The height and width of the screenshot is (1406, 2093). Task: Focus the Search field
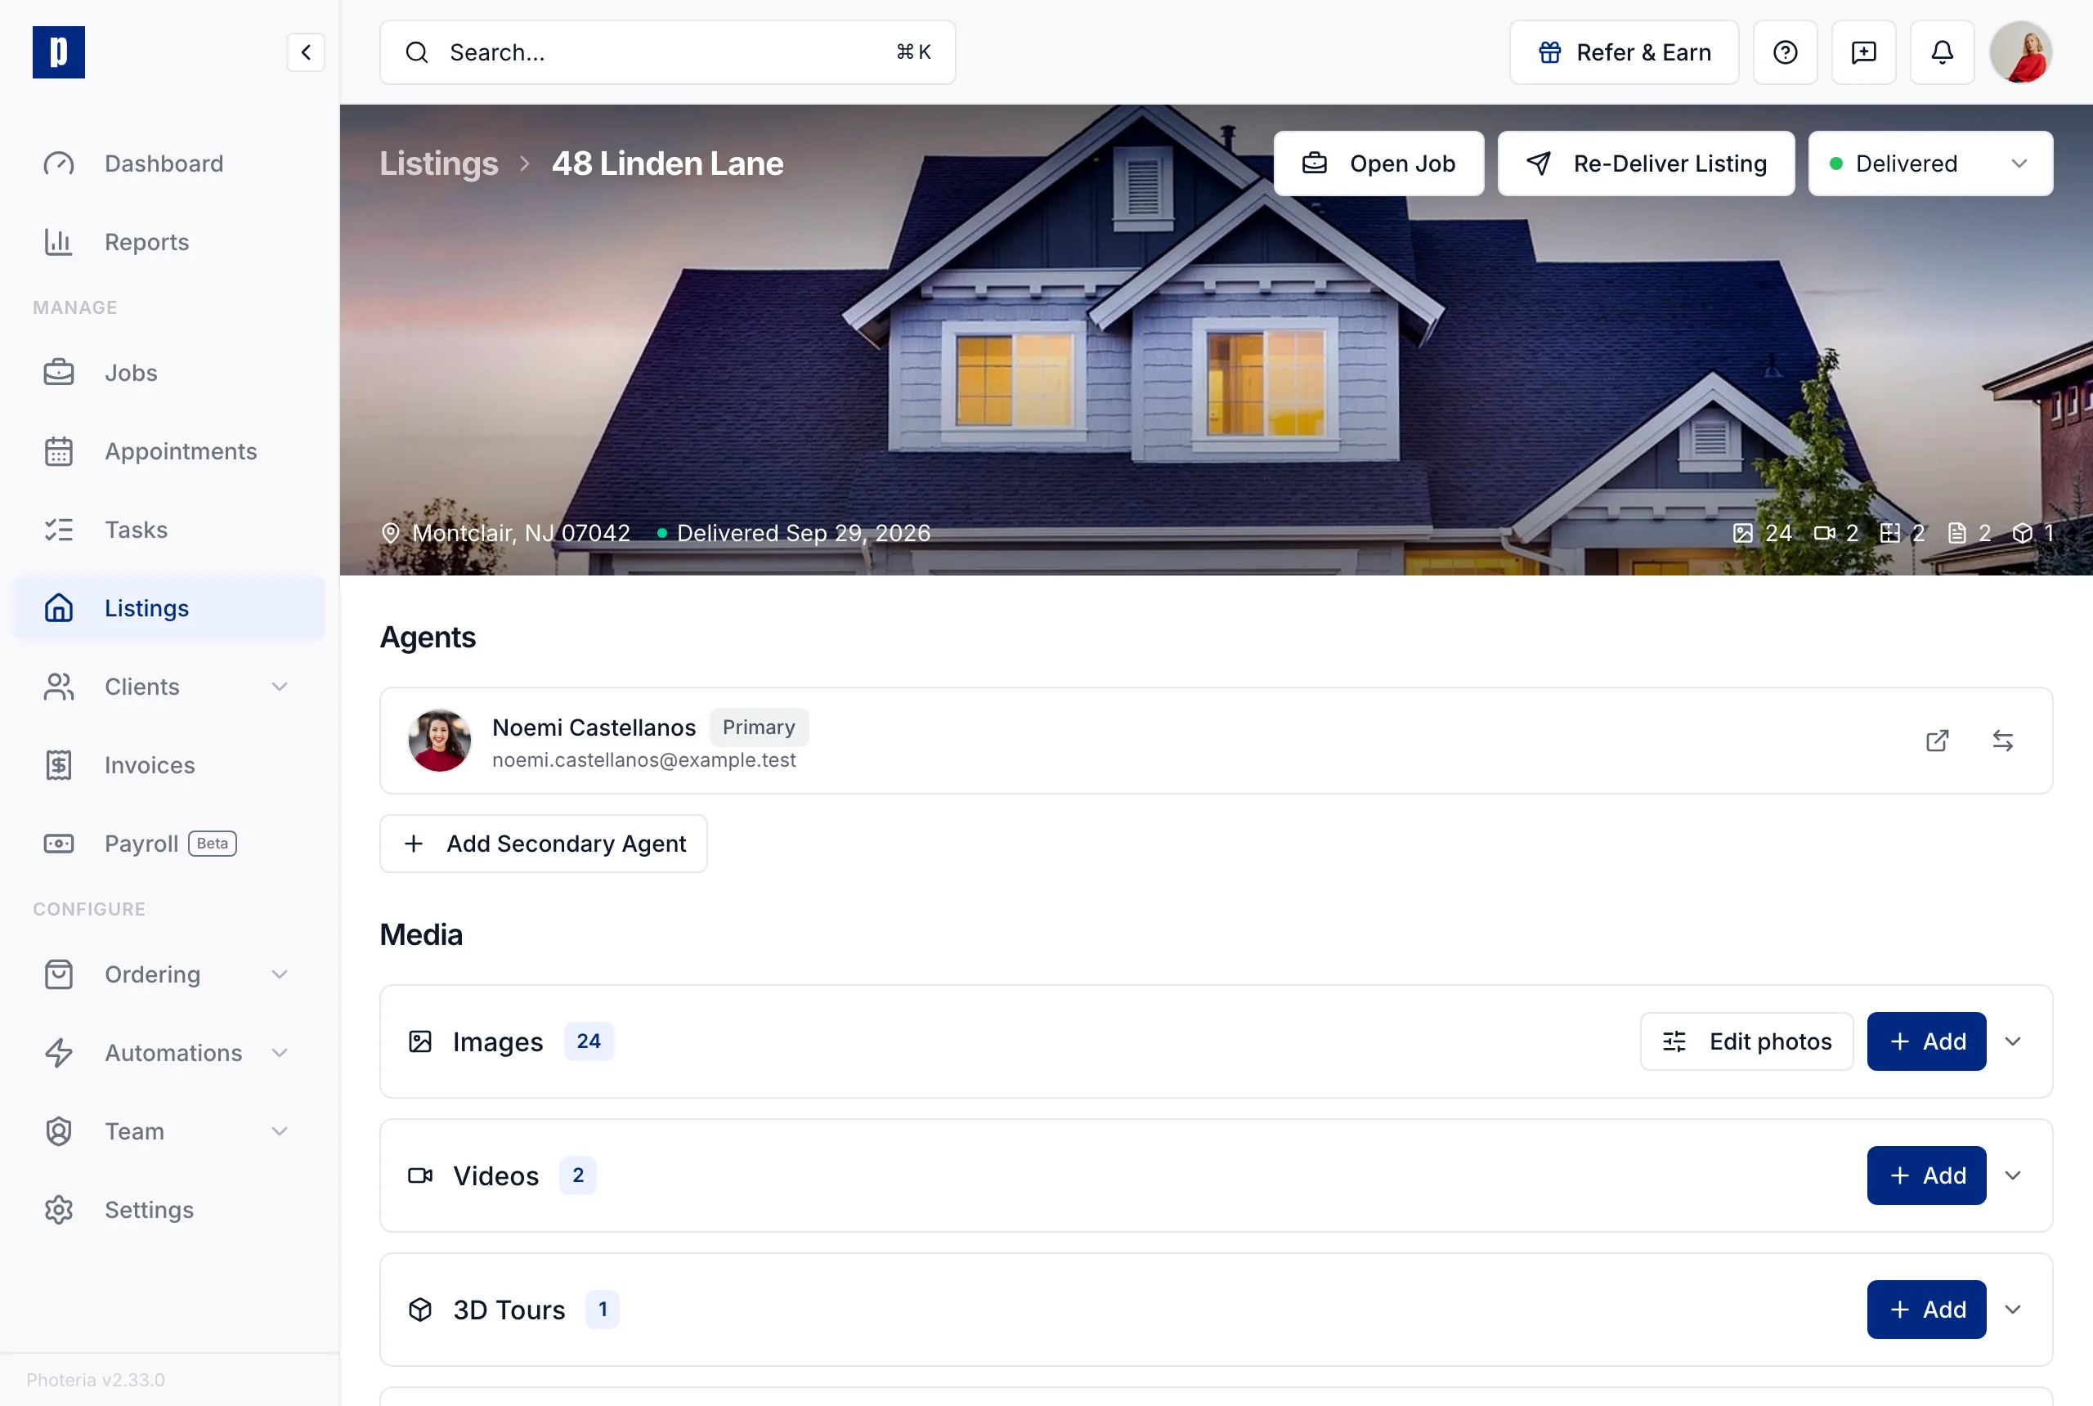coord(667,52)
